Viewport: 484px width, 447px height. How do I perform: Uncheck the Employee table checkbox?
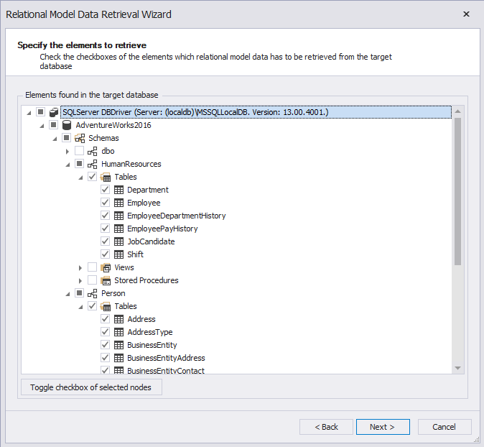pos(105,203)
